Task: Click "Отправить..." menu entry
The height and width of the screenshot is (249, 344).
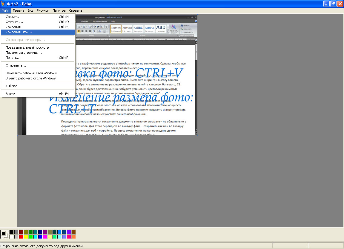Action: (16, 65)
